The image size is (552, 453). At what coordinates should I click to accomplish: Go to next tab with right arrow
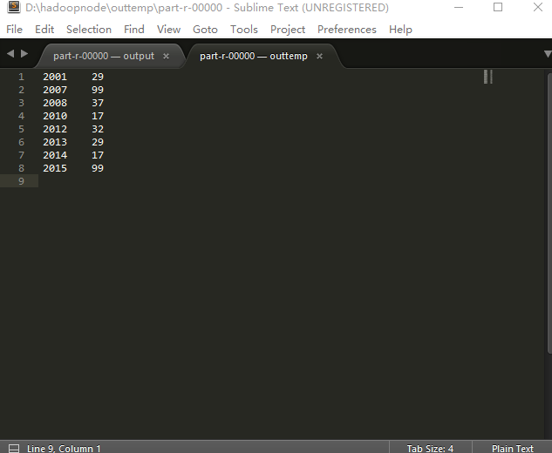point(24,53)
